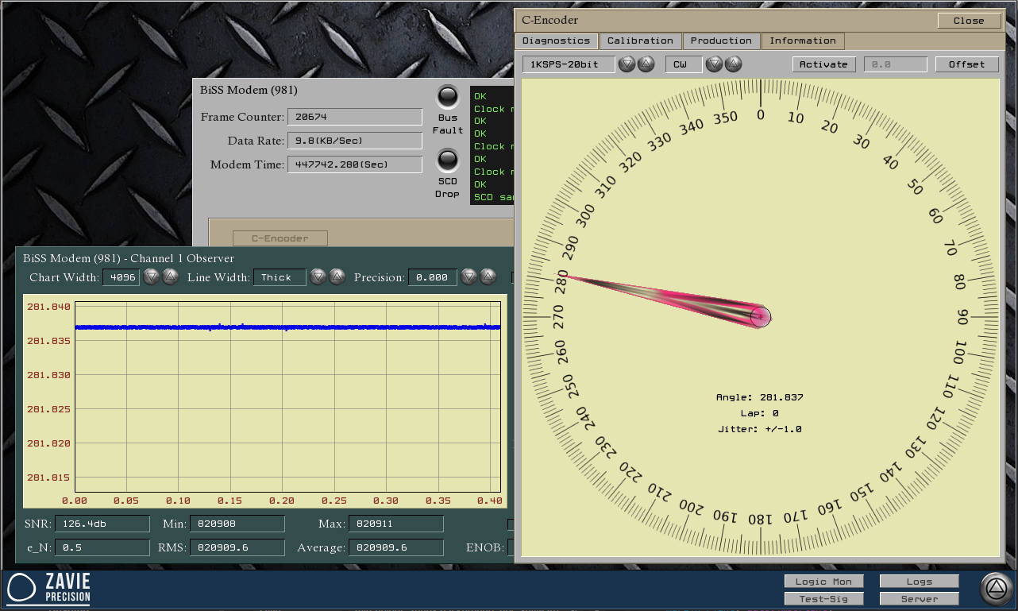1018x611 pixels.
Task: Lower the Precision value with down arrow
Action: coord(469,276)
